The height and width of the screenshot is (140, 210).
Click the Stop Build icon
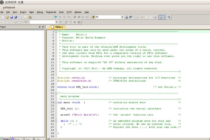20,22
